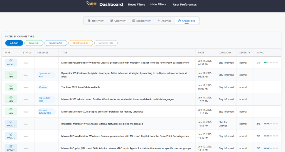Click the UPDATE type icon on the first PowerPoint row
The image size is (285, 152).
point(11,61)
